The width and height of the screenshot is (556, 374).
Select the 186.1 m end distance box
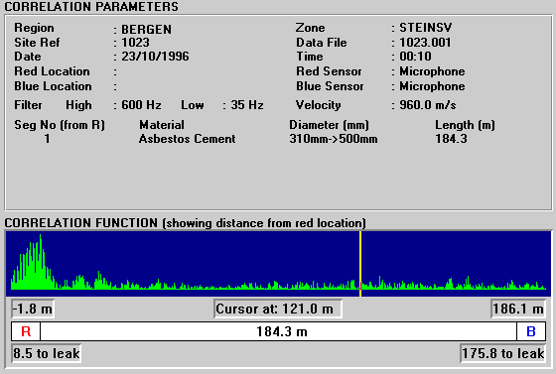[518, 309]
